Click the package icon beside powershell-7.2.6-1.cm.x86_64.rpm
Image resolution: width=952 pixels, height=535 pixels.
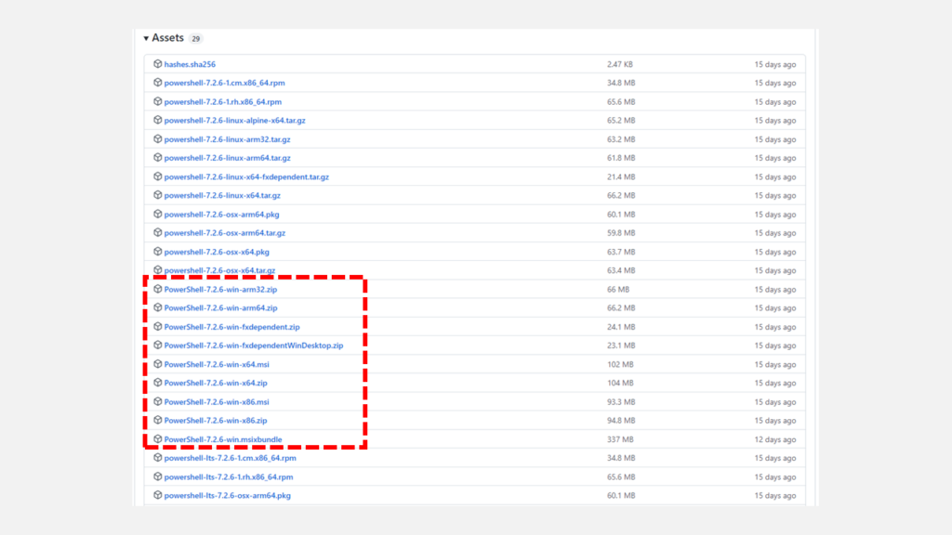click(x=158, y=83)
